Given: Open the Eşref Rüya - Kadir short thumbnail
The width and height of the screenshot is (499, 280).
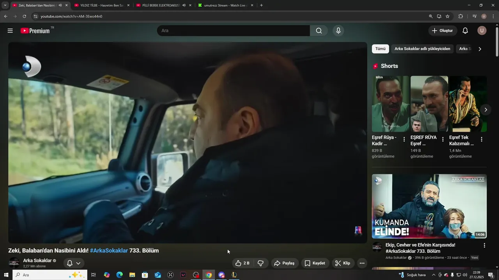Looking at the screenshot, I should [391, 104].
